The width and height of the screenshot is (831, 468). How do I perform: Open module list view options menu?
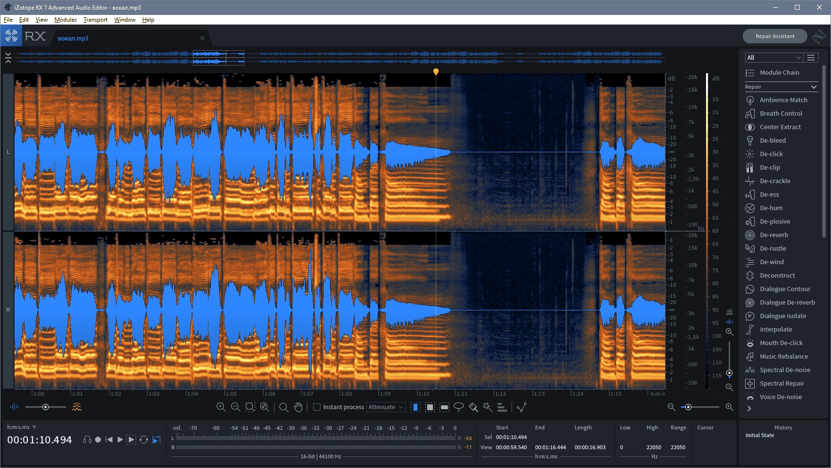point(811,57)
